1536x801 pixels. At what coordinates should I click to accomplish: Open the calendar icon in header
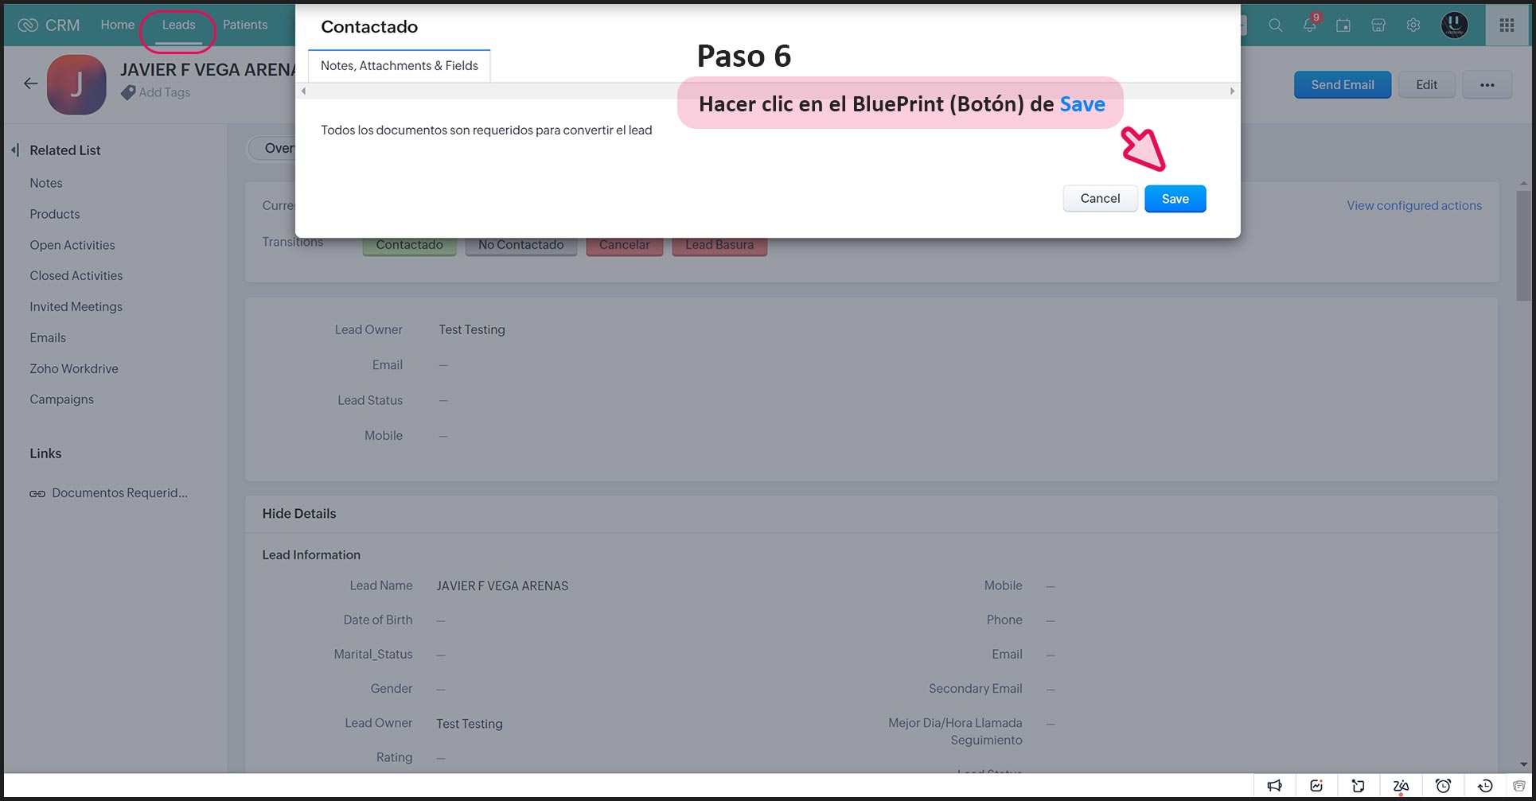tap(1343, 25)
